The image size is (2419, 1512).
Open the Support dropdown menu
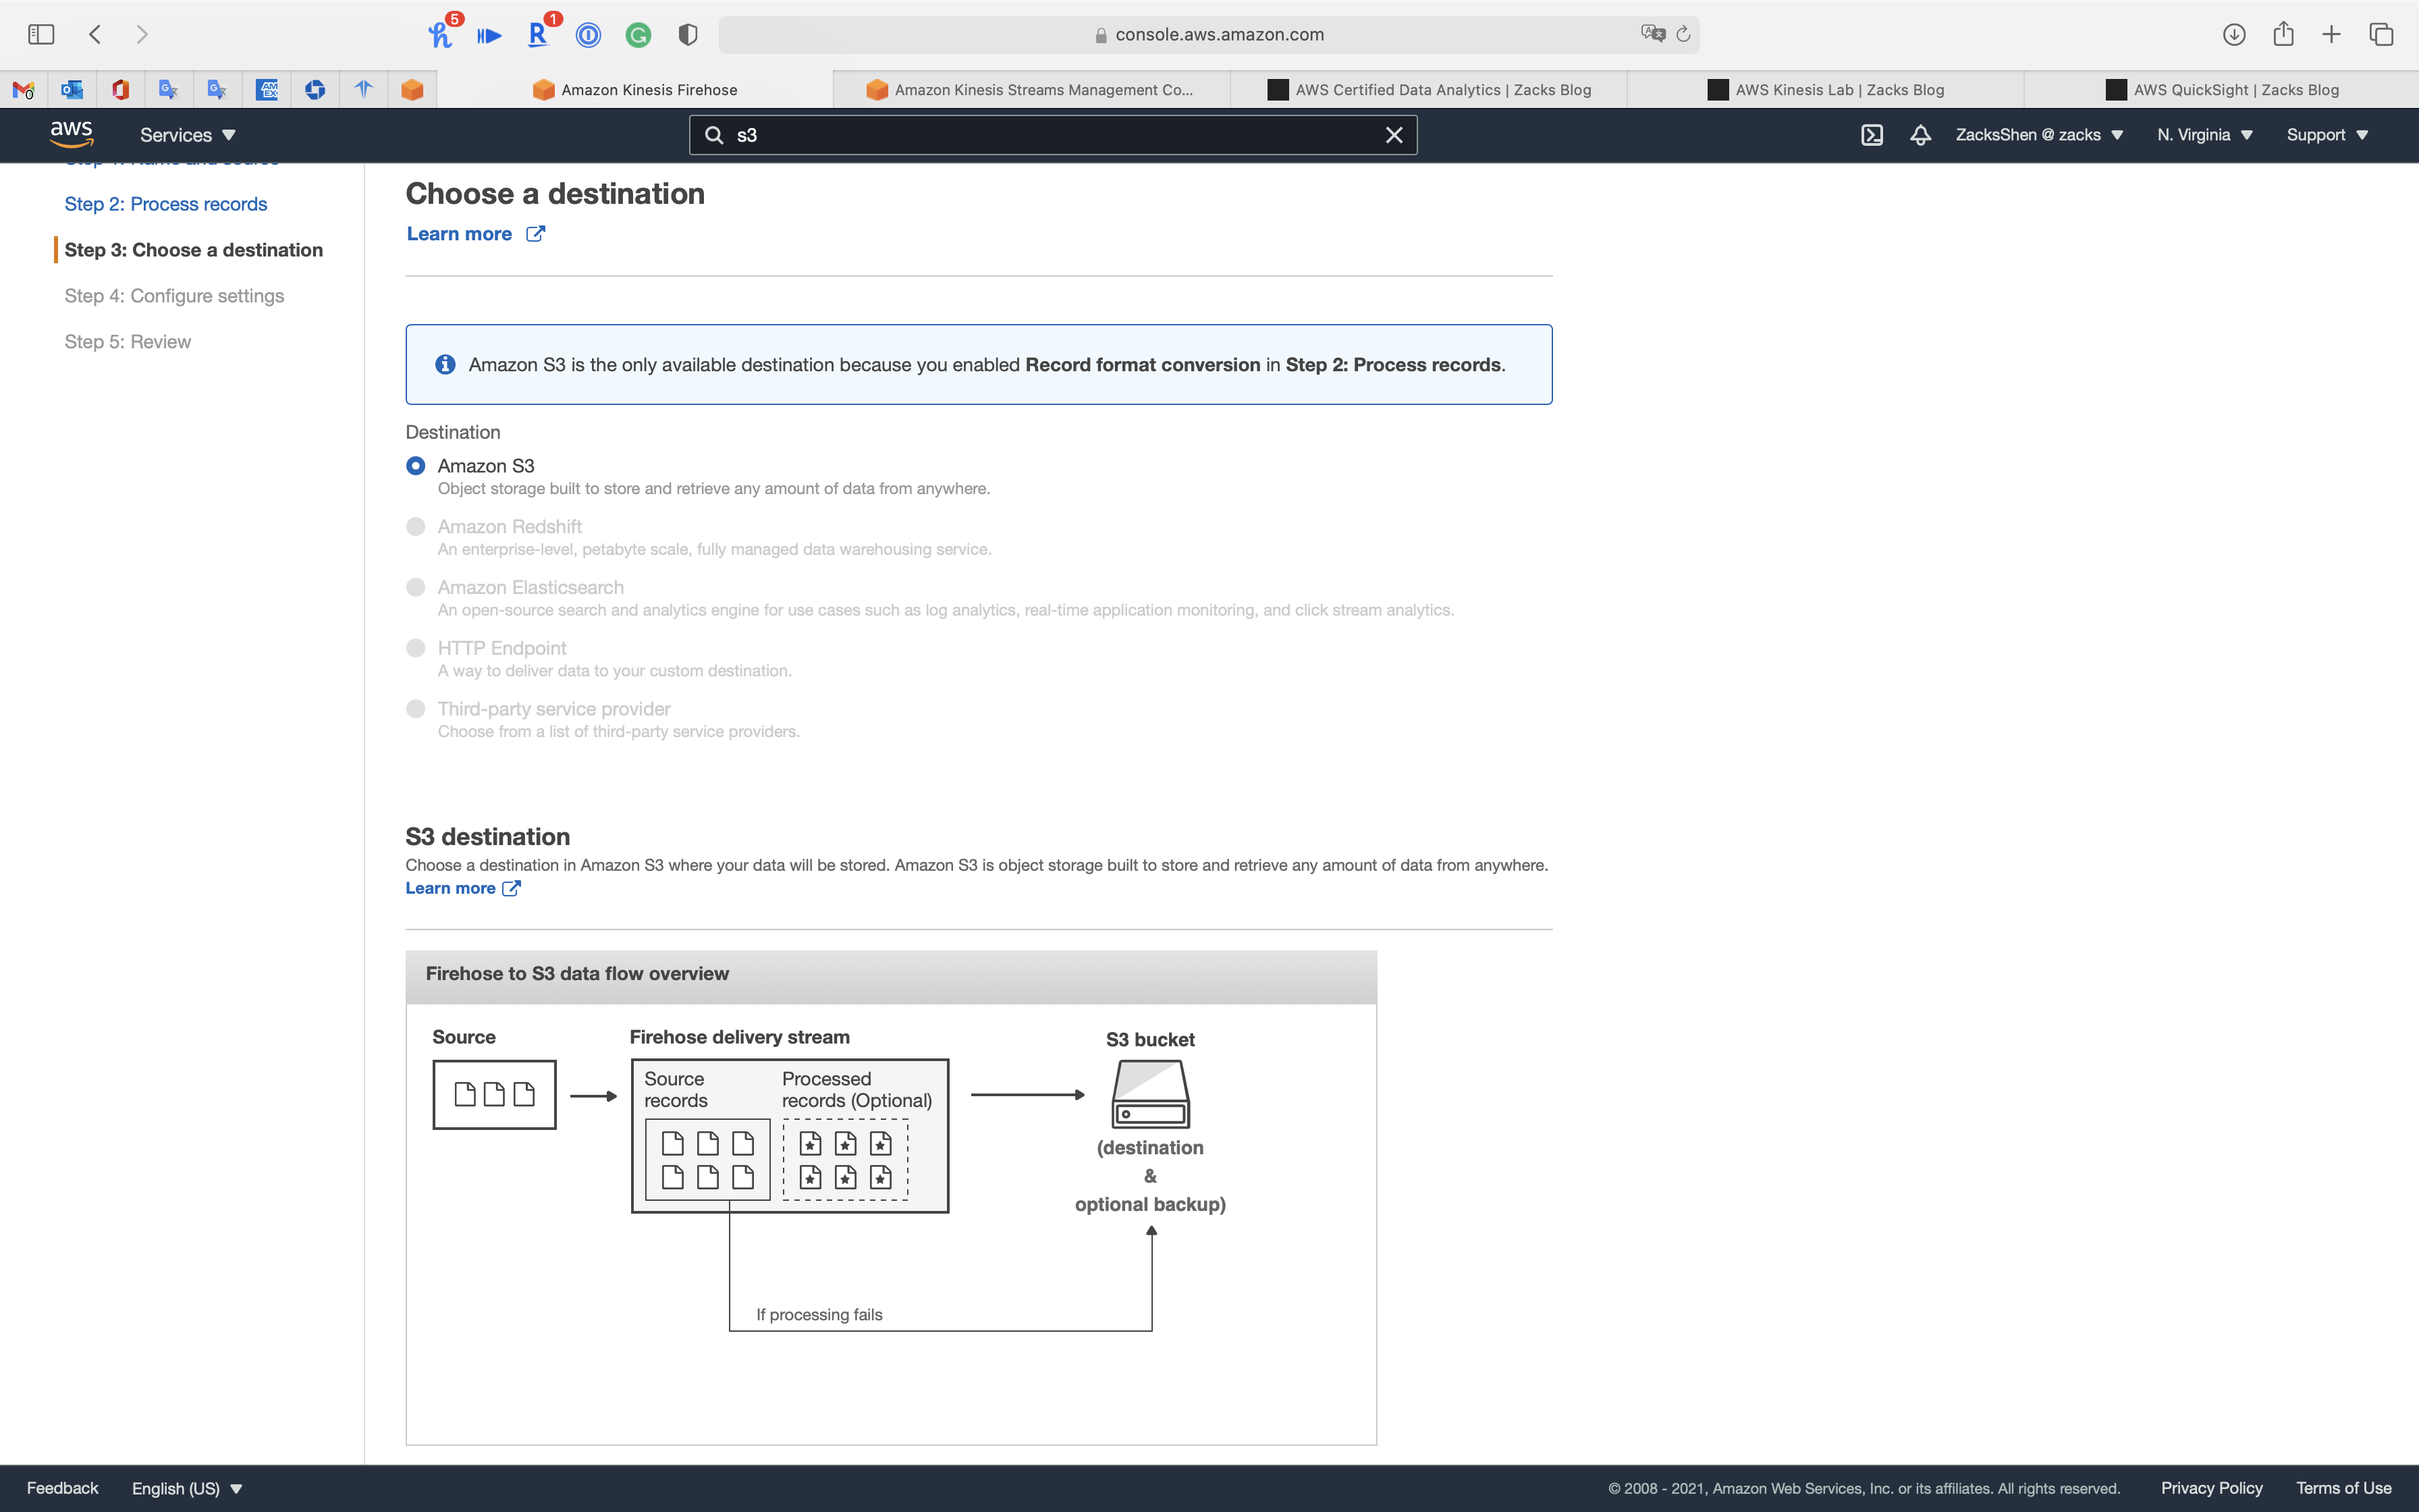(x=2327, y=135)
